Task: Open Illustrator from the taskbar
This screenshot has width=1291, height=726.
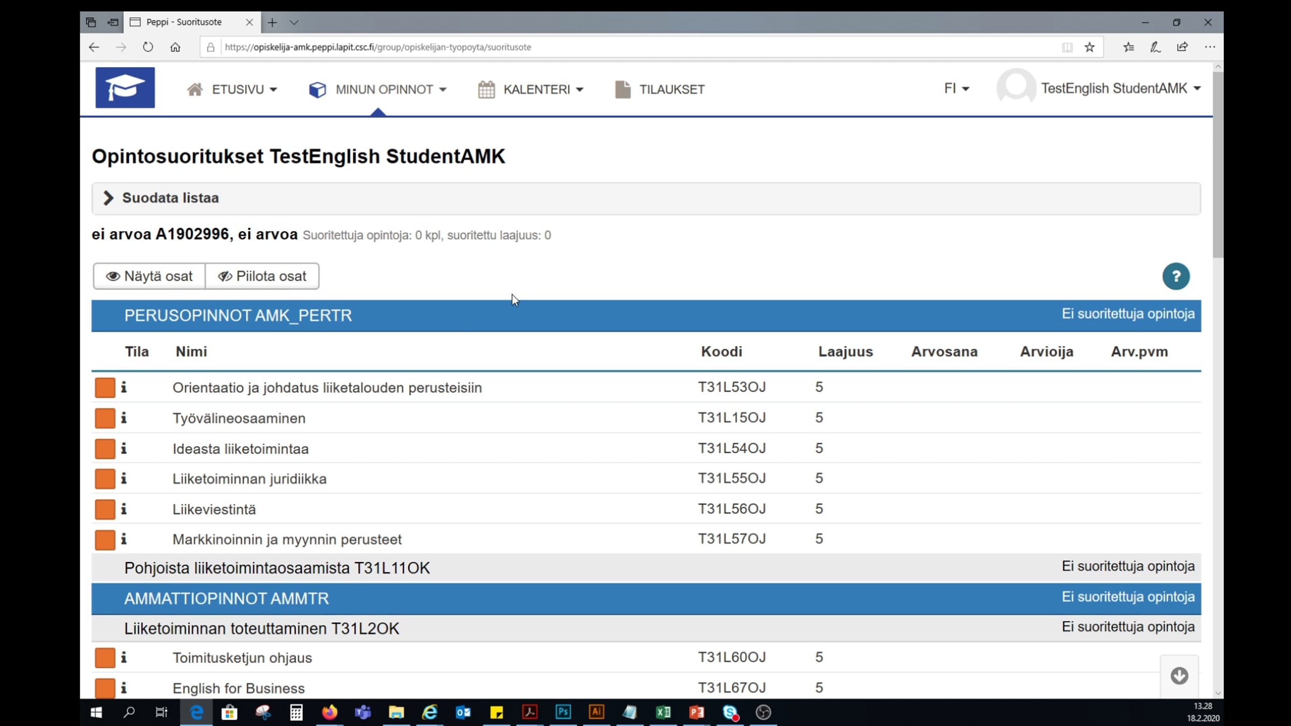Action: pos(597,713)
